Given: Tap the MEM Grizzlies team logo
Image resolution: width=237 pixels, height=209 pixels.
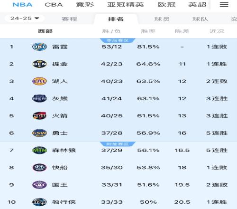Looking at the screenshot, I should pyautogui.click(x=39, y=98).
